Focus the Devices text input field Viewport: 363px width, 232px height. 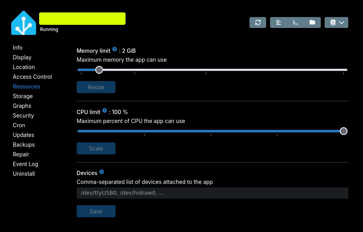coord(212,193)
